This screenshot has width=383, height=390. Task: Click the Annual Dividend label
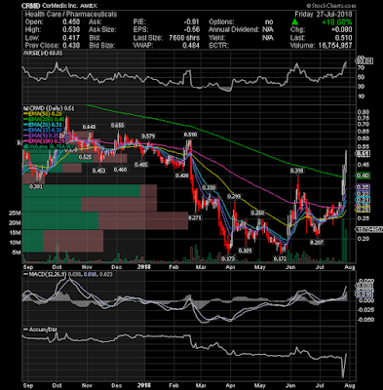point(234,30)
